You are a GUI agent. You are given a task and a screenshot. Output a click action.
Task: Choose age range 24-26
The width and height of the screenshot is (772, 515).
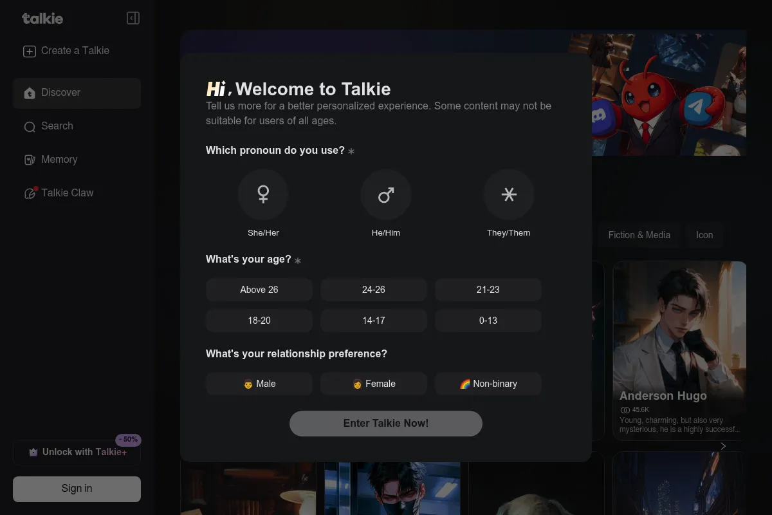[x=374, y=290]
